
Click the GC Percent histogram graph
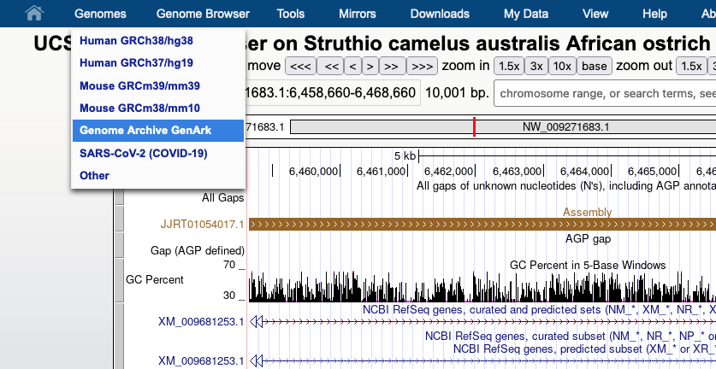[x=482, y=286]
